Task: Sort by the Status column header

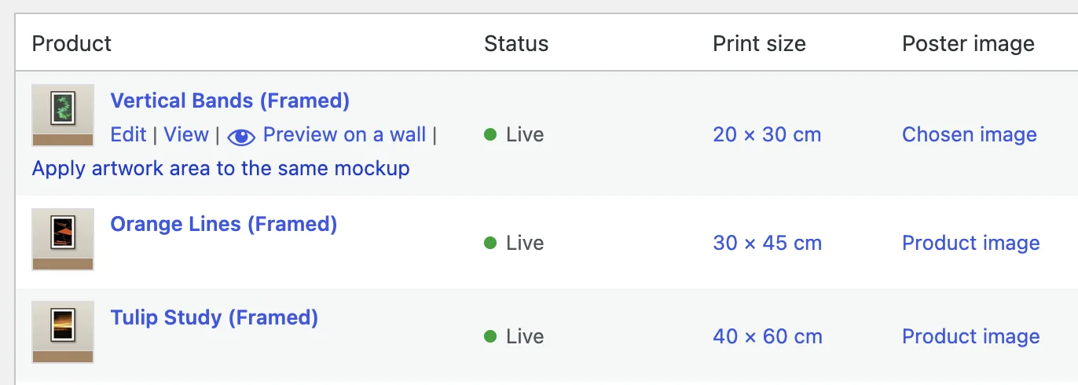Action: click(516, 43)
